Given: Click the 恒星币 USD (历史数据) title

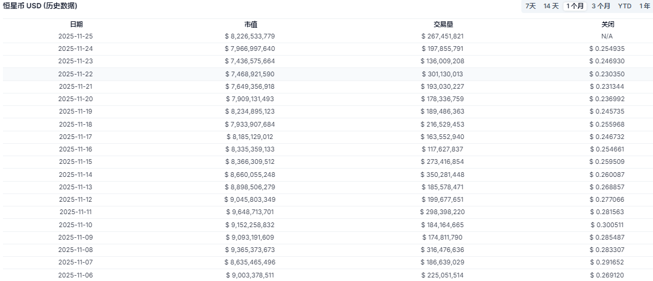Looking at the screenshot, I should coord(40,6).
